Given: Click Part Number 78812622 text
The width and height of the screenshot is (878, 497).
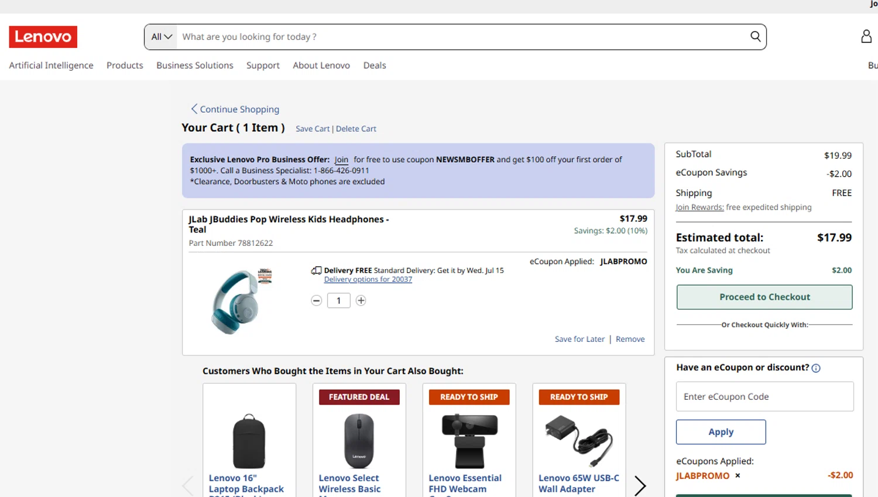Looking at the screenshot, I should pos(231,243).
